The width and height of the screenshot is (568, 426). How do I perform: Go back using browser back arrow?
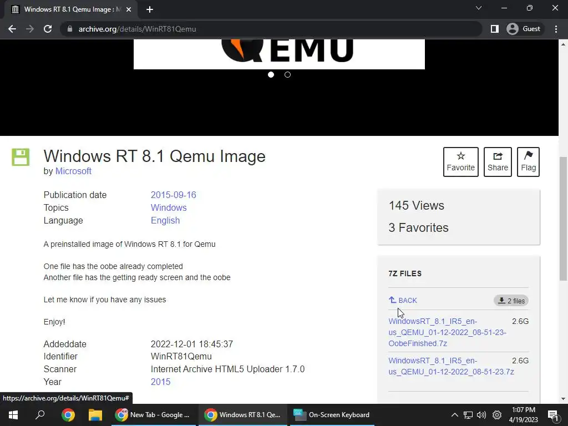tap(12, 29)
